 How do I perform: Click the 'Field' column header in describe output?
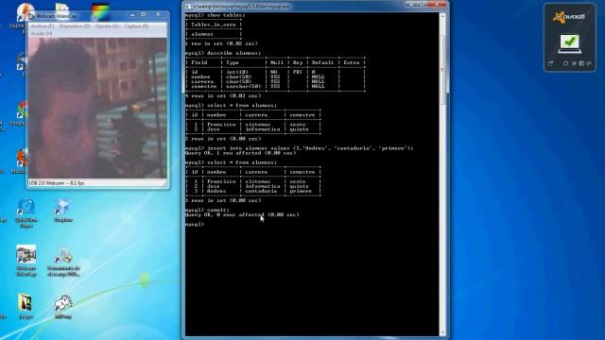click(x=199, y=62)
